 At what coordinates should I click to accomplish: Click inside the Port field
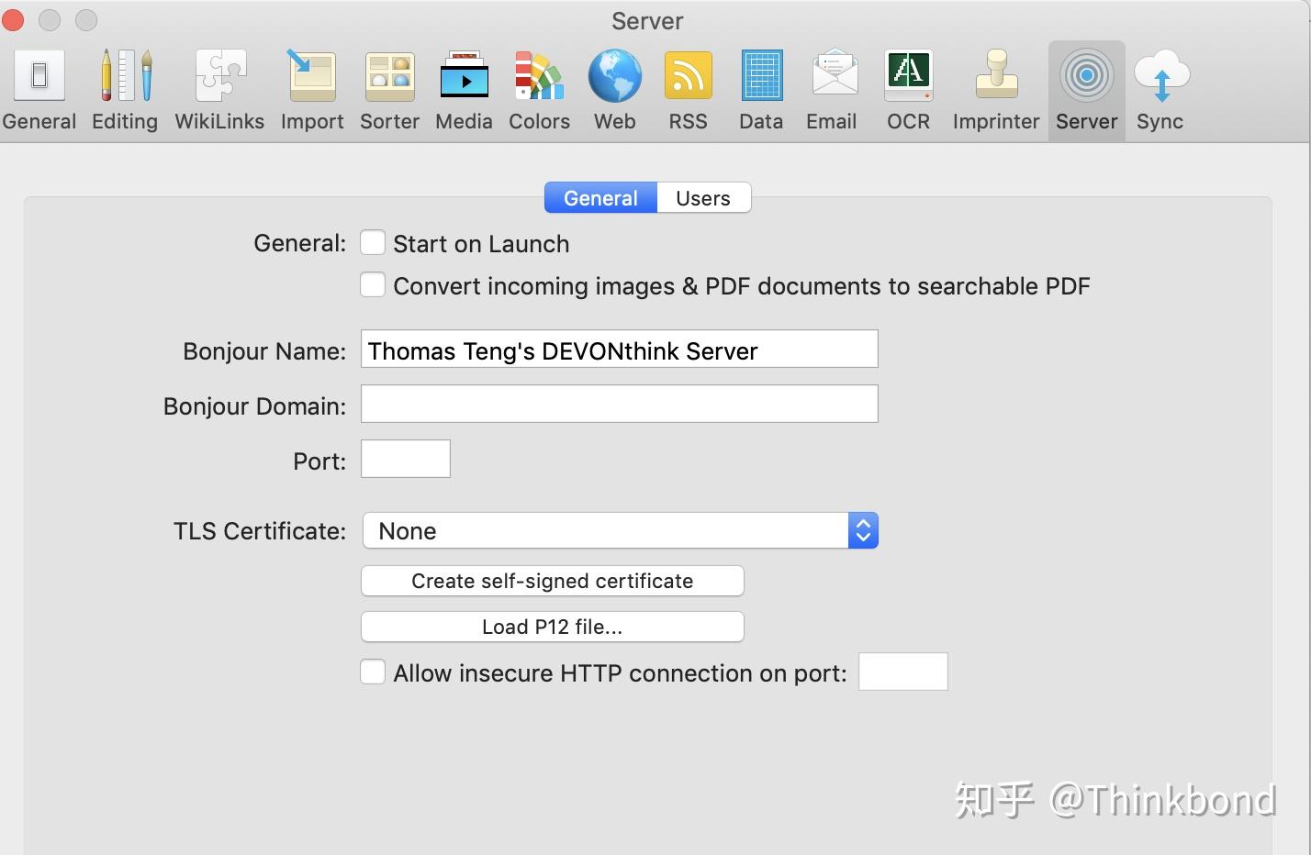tap(405, 459)
